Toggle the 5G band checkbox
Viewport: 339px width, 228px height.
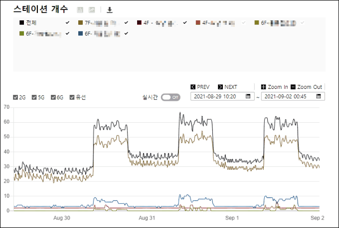coord(34,97)
